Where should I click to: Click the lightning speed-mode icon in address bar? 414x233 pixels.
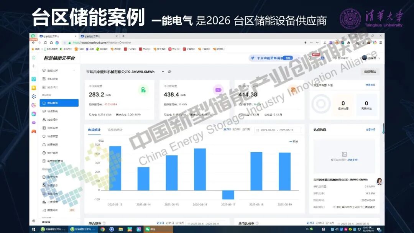tap(306, 43)
